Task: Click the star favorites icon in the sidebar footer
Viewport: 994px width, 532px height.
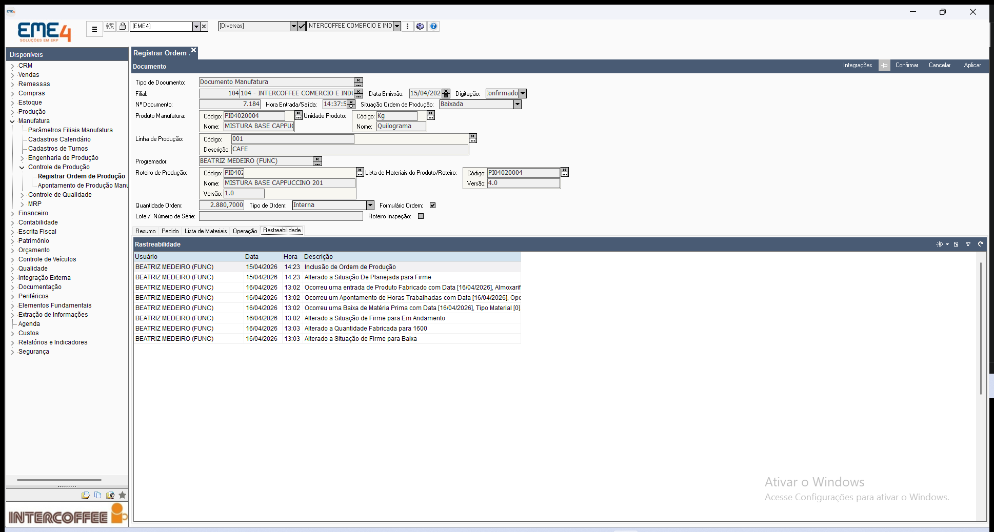Action: tap(122, 495)
